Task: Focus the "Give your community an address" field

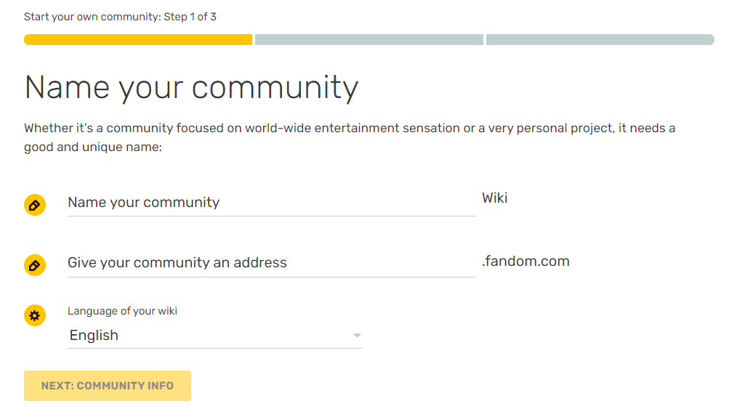Action: pyautogui.click(x=270, y=263)
